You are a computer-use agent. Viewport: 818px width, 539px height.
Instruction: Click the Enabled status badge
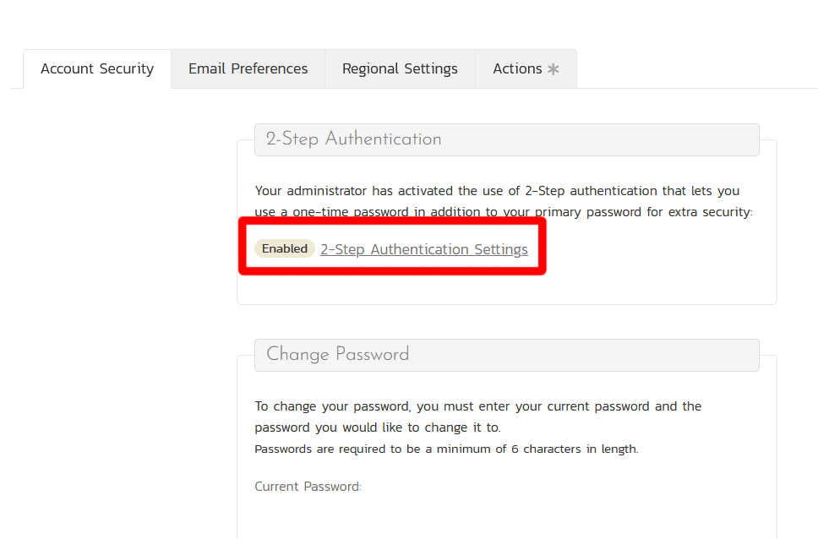pos(285,249)
